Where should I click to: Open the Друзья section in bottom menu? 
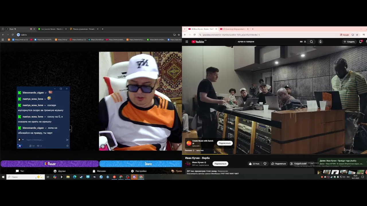click(x=59, y=171)
